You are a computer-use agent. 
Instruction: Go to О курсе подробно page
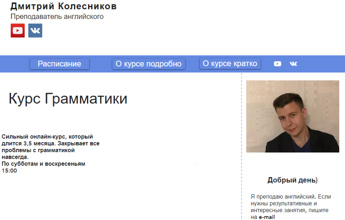click(148, 64)
